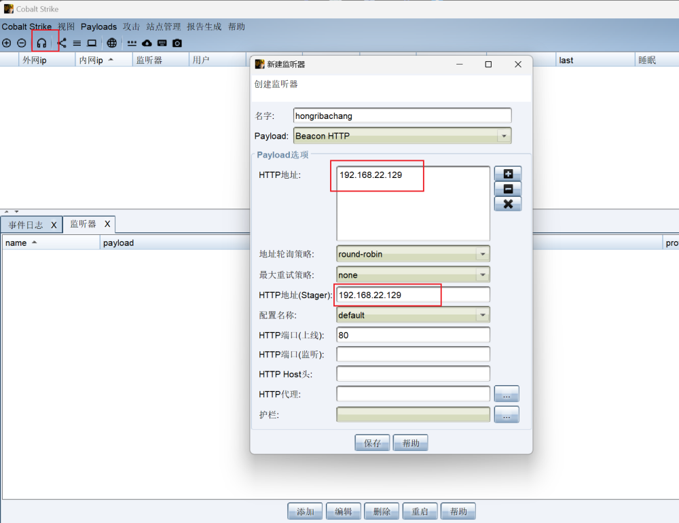Click the headphones listeners icon in toolbar

click(41, 43)
